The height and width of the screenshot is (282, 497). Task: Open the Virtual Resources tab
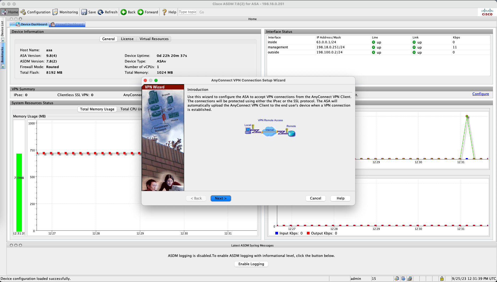[x=154, y=39]
